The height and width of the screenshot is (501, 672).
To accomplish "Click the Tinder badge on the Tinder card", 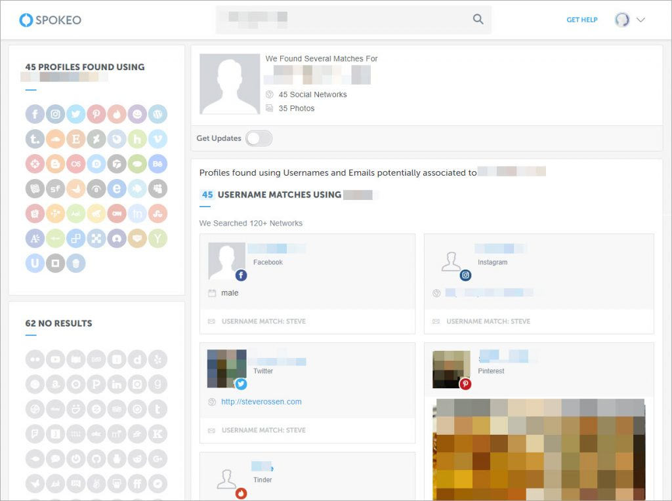I will (x=241, y=493).
